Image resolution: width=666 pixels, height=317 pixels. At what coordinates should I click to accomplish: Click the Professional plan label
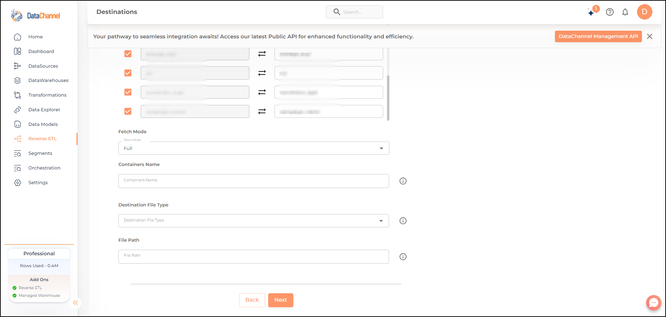(x=39, y=254)
